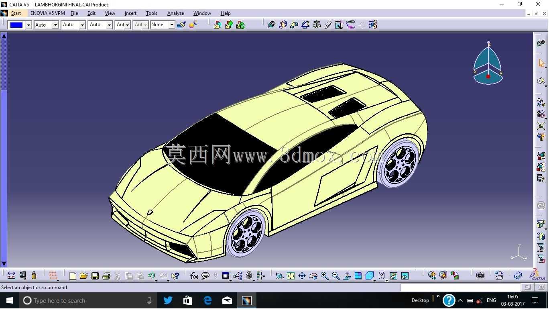Open the second Auto dropdown
The image size is (549, 310).
tap(82, 25)
